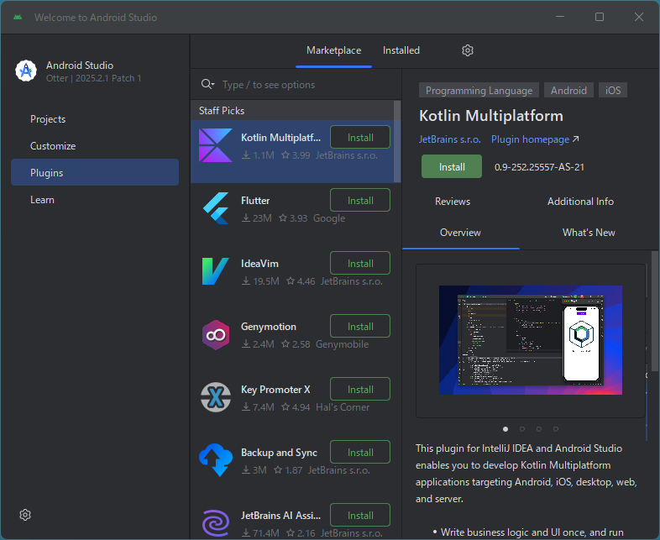Select the Flutter plugin name
660x540 pixels.
click(255, 201)
